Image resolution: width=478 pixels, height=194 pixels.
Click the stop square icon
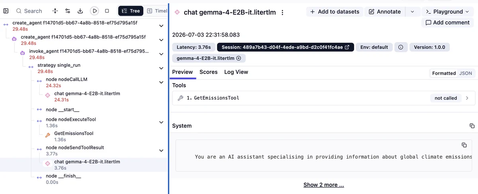[x=107, y=11]
